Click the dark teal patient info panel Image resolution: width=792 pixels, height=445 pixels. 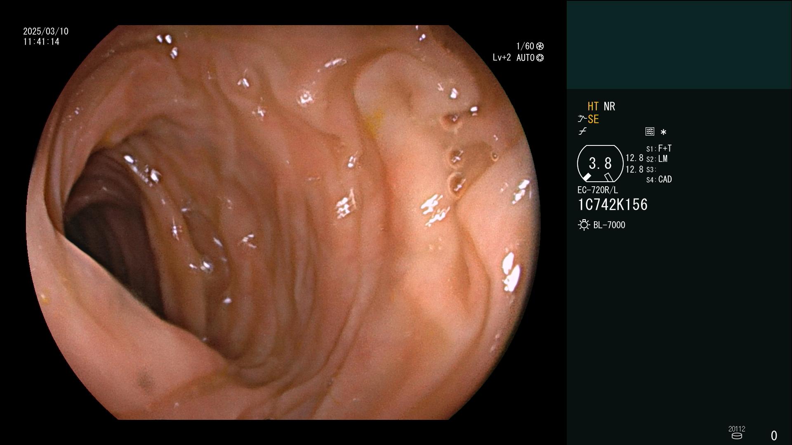click(x=679, y=44)
